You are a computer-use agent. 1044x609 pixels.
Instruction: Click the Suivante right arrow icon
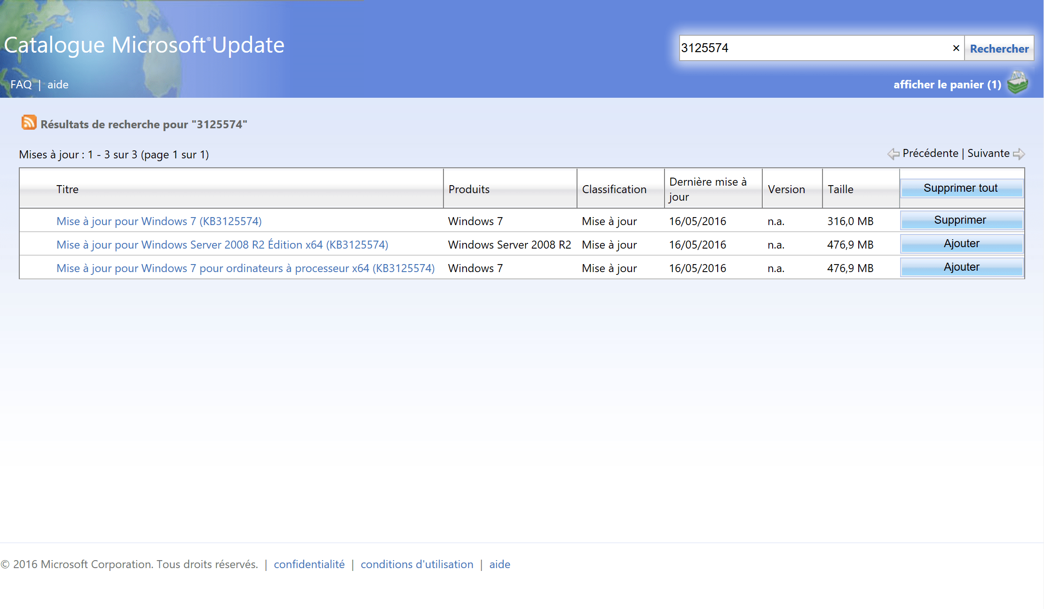[x=1019, y=154]
